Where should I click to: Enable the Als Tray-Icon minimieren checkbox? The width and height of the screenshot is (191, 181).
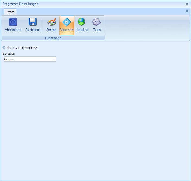(4, 47)
